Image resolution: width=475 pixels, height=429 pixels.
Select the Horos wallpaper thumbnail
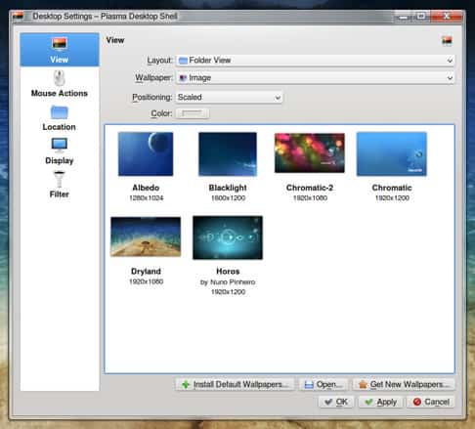click(228, 237)
